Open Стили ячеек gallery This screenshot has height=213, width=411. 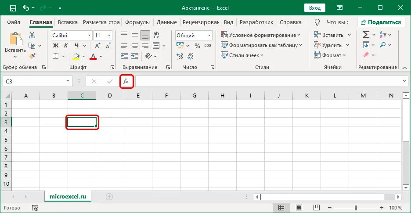click(242, 55)
